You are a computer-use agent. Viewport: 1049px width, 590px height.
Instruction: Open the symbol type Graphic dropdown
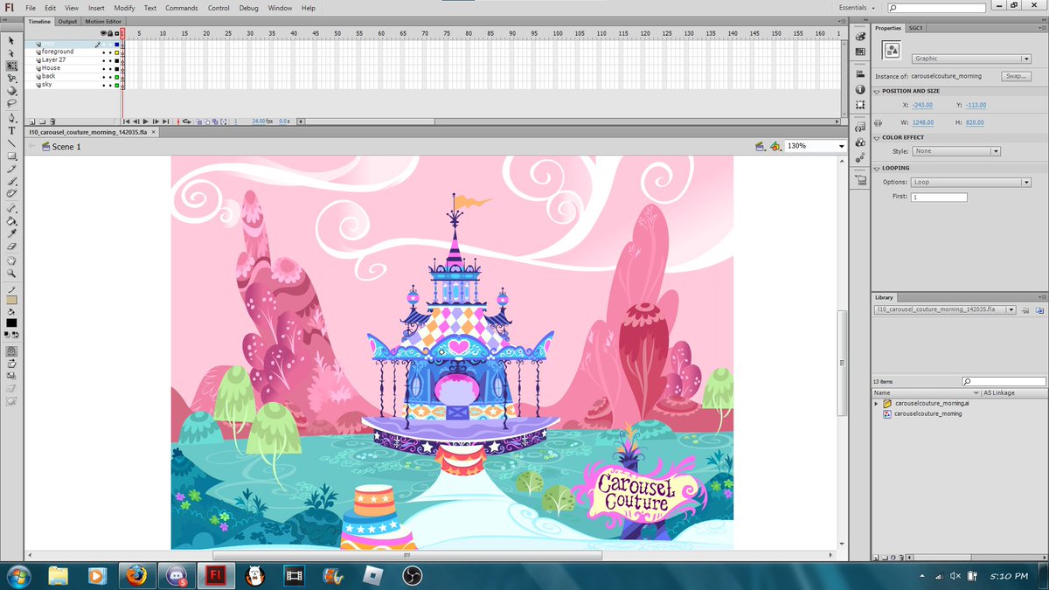click(972, 59)
